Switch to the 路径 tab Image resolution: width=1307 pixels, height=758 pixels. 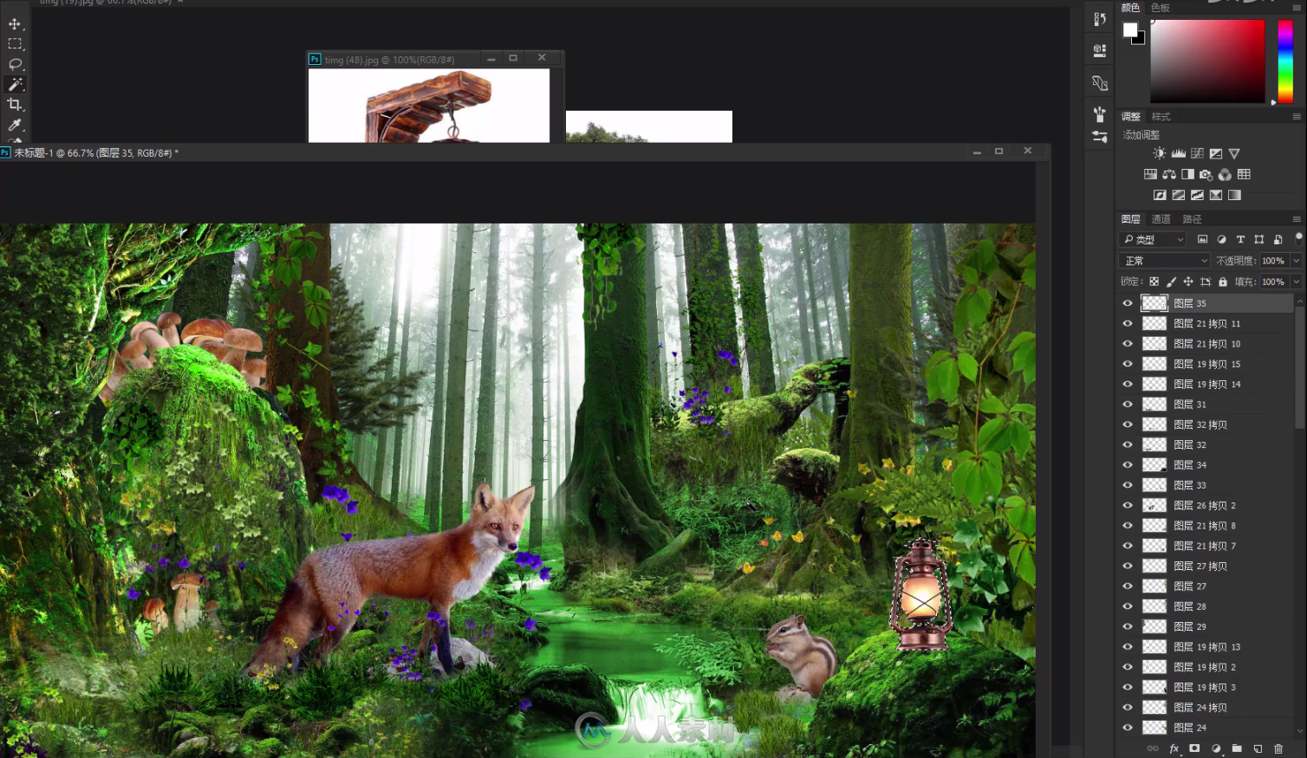click(x=1192, y=219)
